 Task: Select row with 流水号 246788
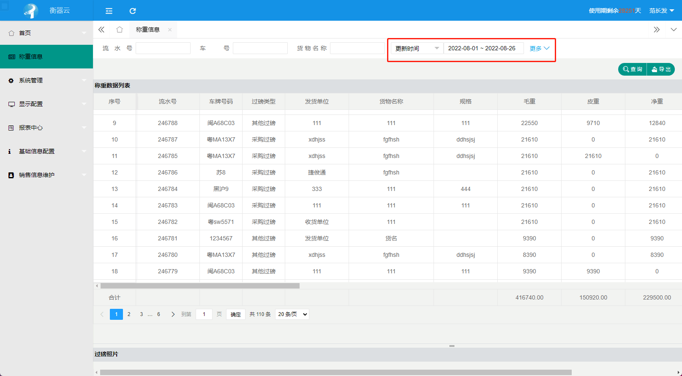pyautogui.click(x=387, y=123)
